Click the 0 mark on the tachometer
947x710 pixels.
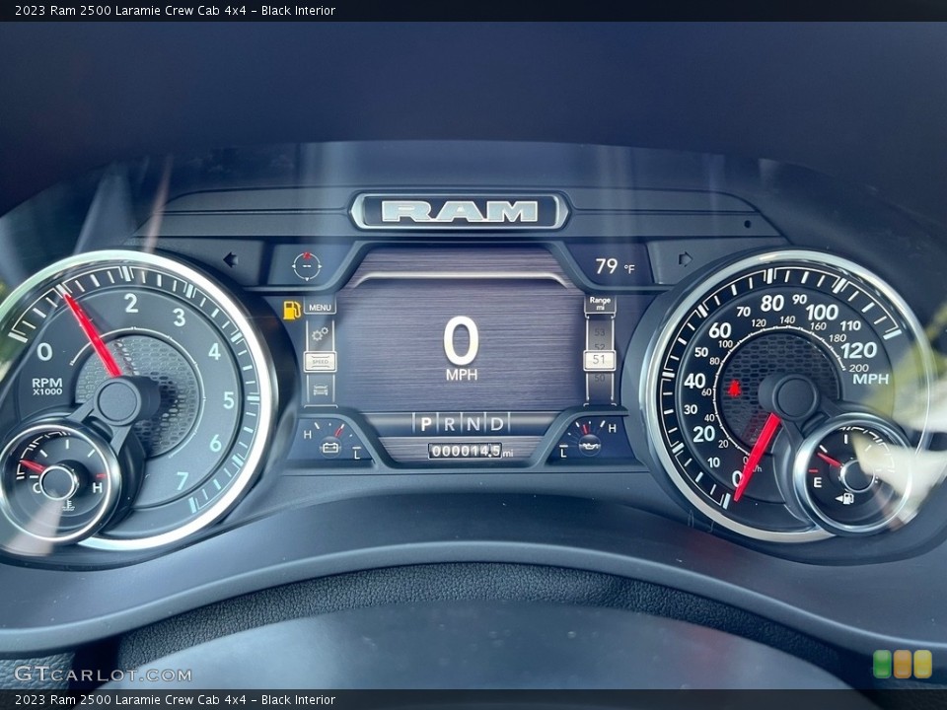point(44,351)
